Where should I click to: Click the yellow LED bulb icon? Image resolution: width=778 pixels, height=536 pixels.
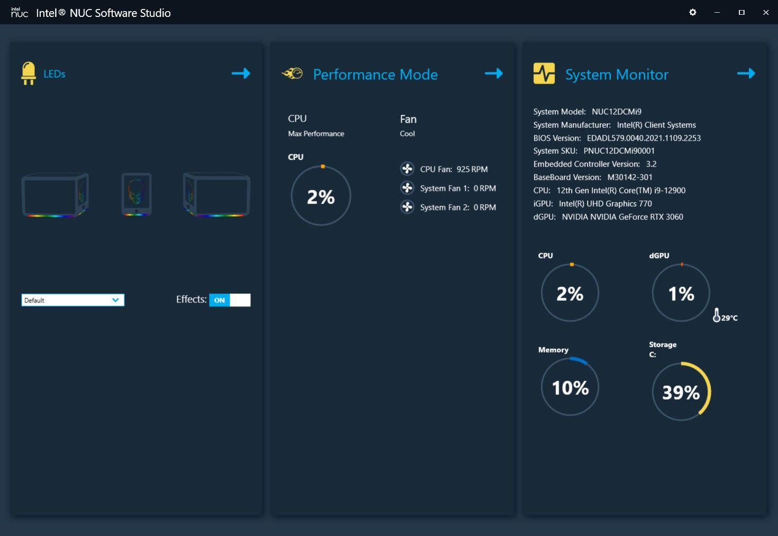point(29,73)
